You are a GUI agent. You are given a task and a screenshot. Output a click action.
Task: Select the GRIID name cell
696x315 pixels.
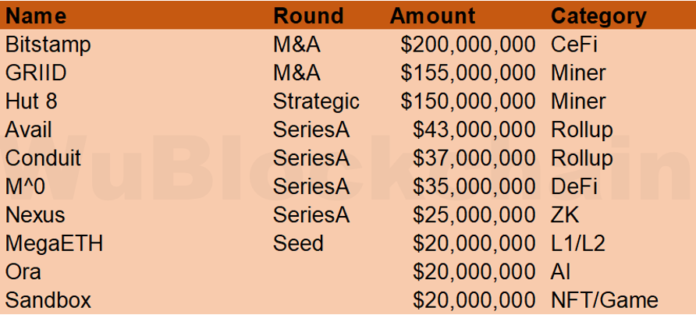(36, 73)
